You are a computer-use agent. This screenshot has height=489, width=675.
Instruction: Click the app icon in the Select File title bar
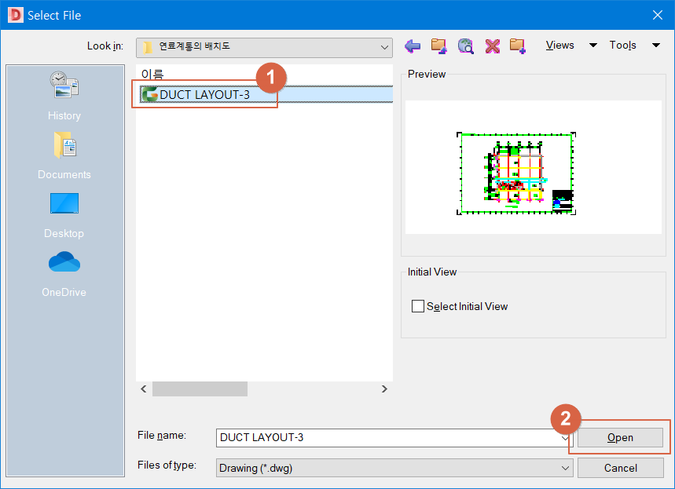click(x=16, y=15)
